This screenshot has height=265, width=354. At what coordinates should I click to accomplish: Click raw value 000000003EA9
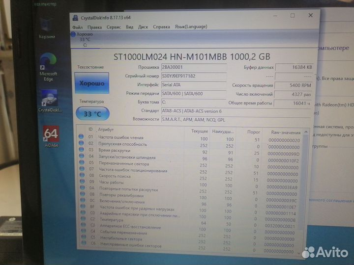pos(282,187)
